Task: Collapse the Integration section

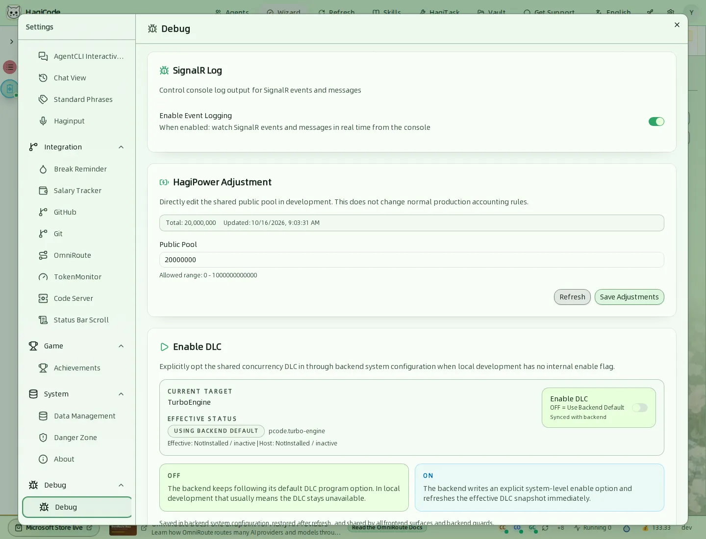Action: 121,147
